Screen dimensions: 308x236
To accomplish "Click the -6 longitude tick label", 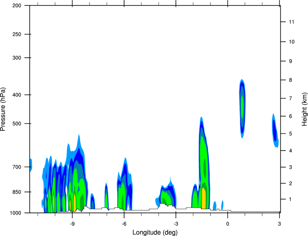I will [x=124, y=224].
